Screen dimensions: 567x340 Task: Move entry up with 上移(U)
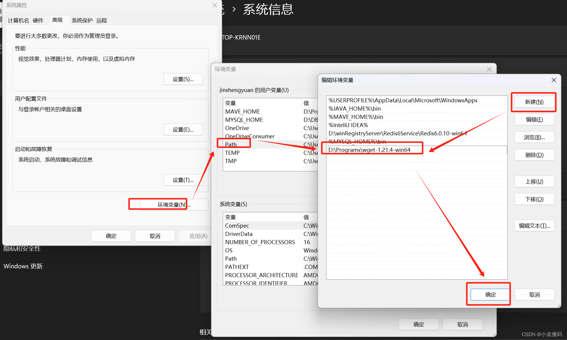[x=534, y=181]
